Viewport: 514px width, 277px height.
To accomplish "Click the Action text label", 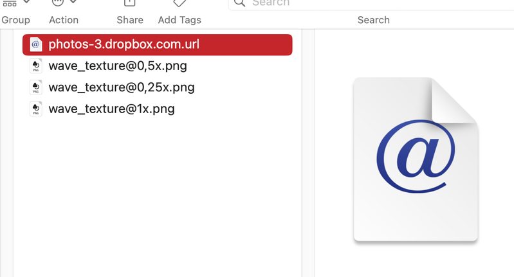I will (64, 20).
